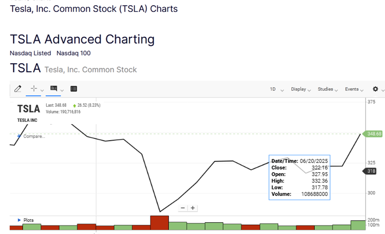Open the 1D timeframe dropdown

pos(277,89)
